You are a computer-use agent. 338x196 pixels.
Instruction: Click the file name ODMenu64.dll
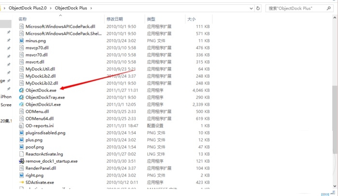(x=40, y=119)
